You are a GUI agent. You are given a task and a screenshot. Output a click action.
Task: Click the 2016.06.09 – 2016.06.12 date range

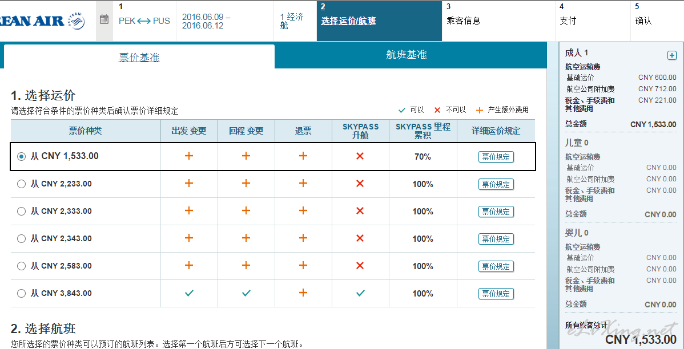pos(206,21)
